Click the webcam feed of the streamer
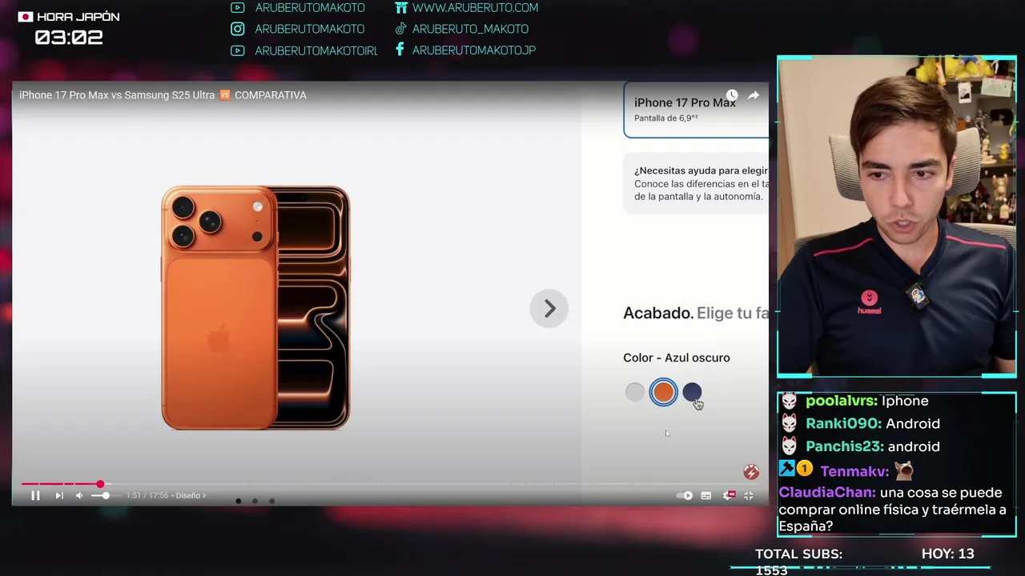 tap(897, 216)
